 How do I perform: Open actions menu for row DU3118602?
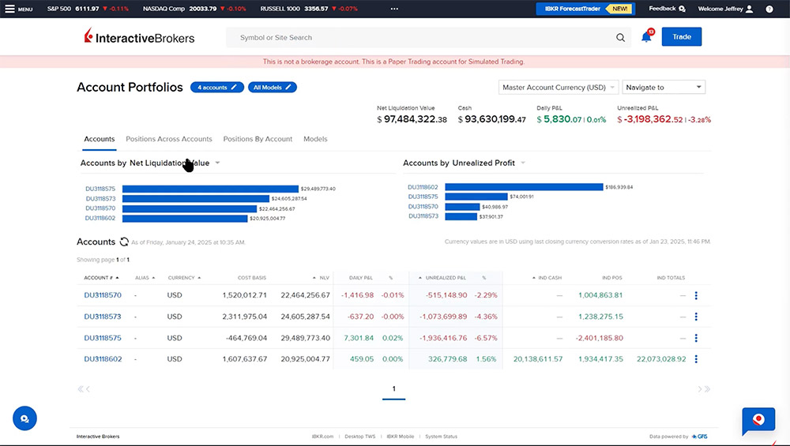696,359
